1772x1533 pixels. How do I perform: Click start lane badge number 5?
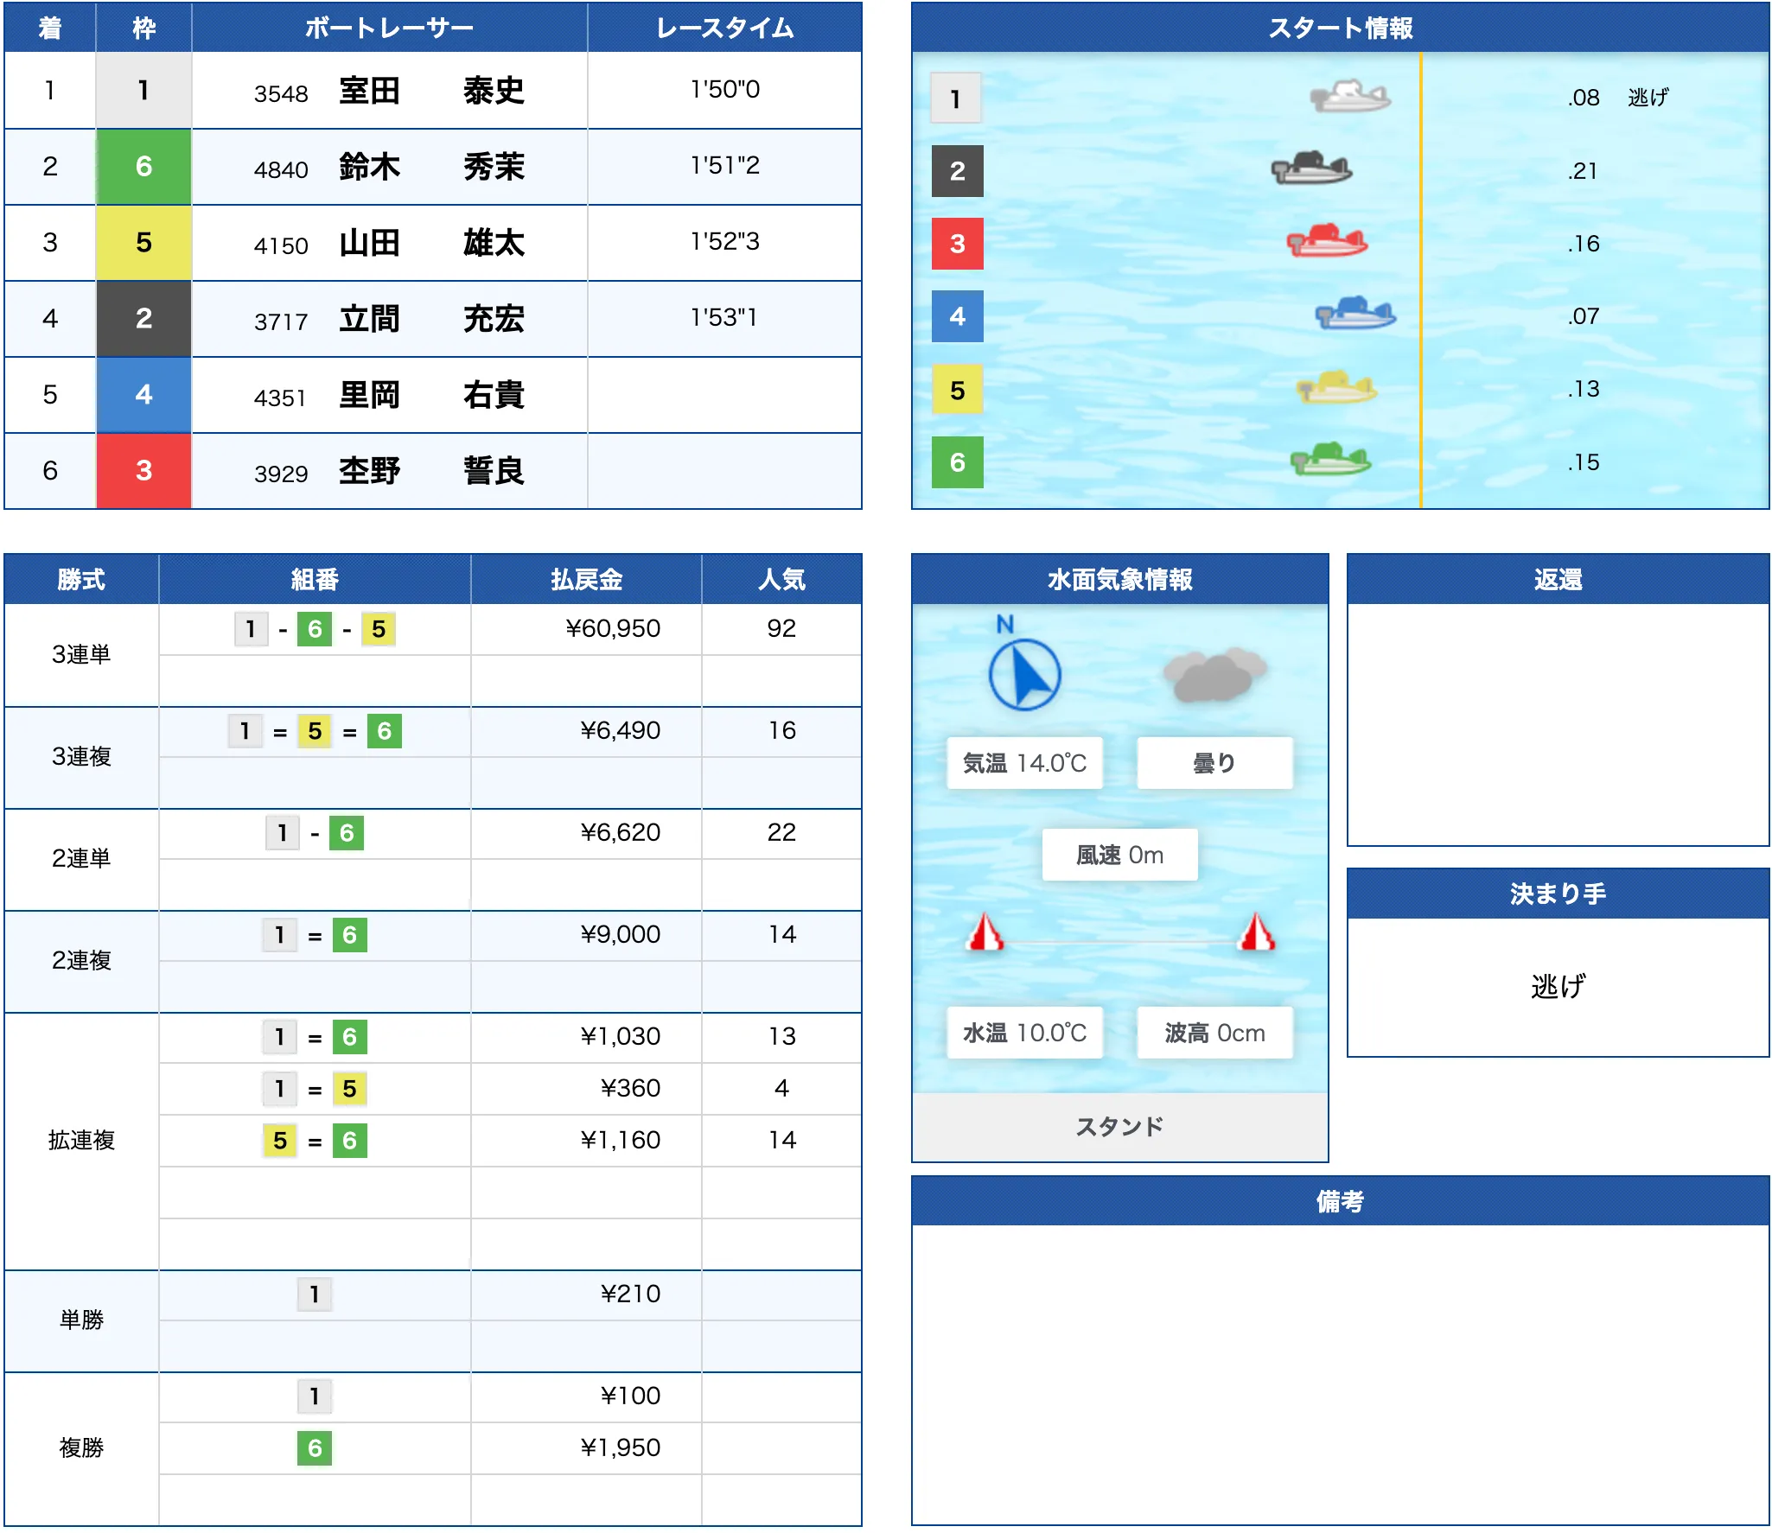tap(957, 389)
